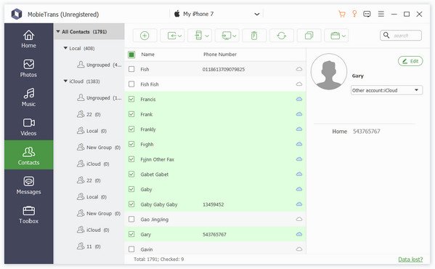Click the Export to PC monitor icon
The height and width of the screenshot is (269, 435).
coord(227,36)
